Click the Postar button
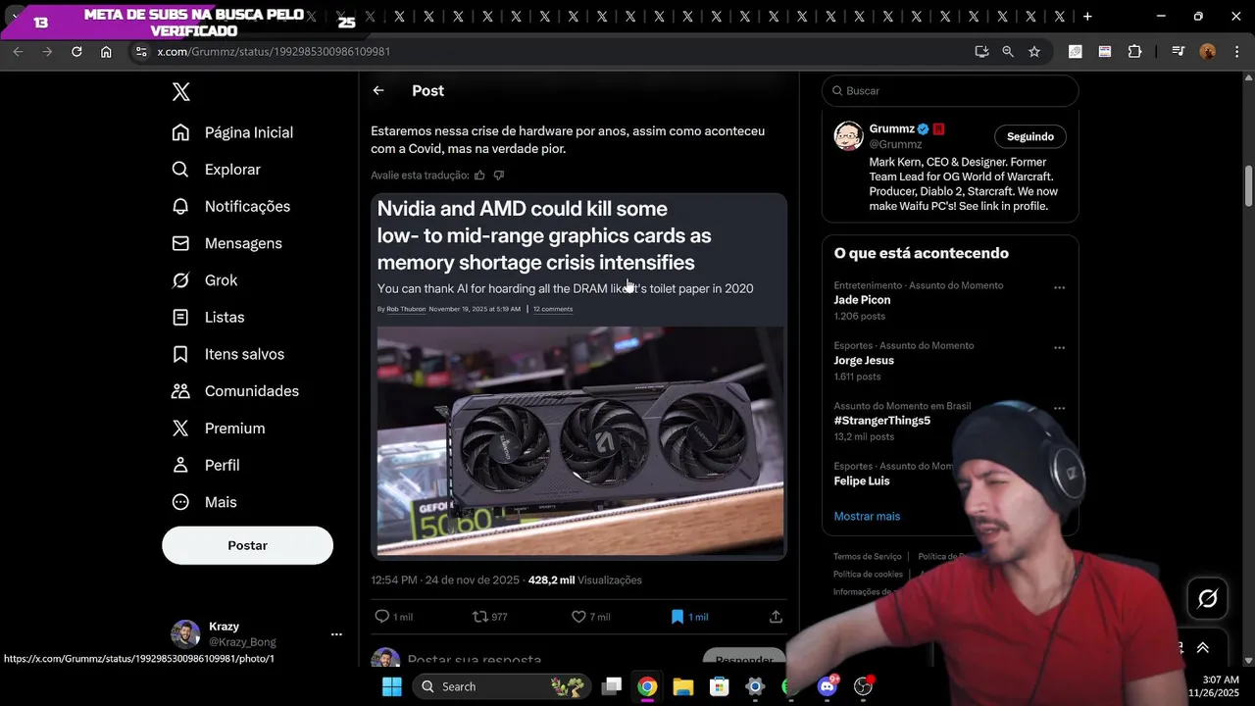 [247, 545]
